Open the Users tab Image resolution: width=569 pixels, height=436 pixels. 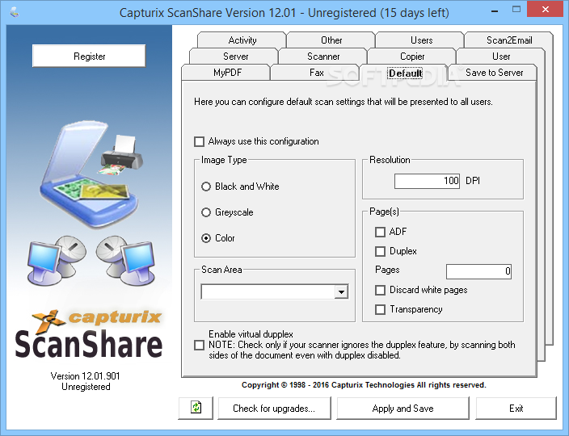click(x=421, y=40)
